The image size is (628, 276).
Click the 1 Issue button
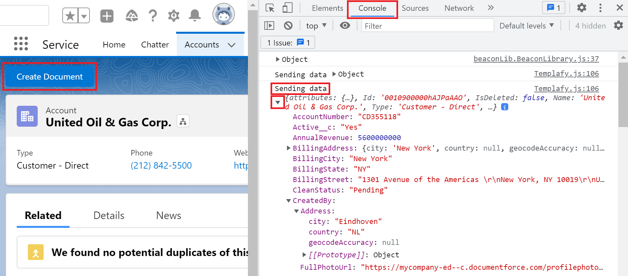pyautogui.click(x=288, y=43)
